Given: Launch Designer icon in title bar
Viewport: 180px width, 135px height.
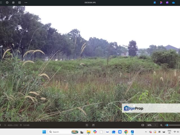Looking at the screenshot, I should pos(161,3).
